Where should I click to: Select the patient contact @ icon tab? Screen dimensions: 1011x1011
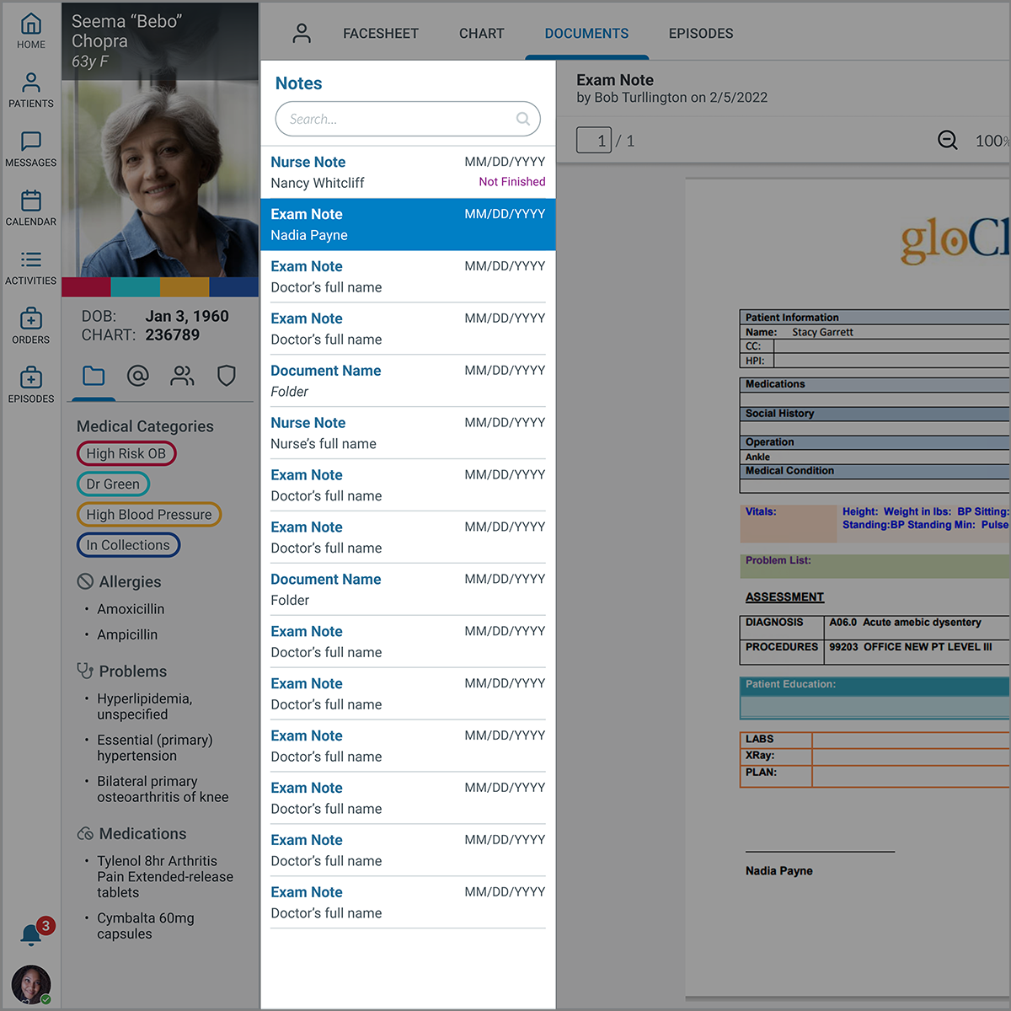point(137,376)
